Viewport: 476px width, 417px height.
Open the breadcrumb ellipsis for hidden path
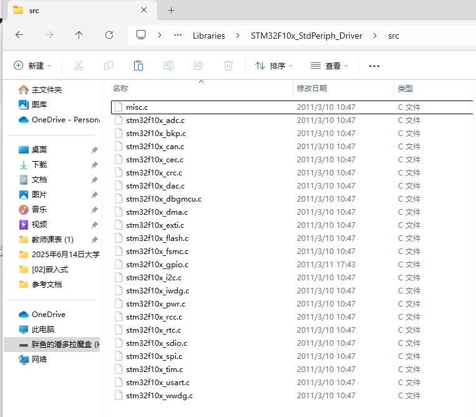point(178,35)
